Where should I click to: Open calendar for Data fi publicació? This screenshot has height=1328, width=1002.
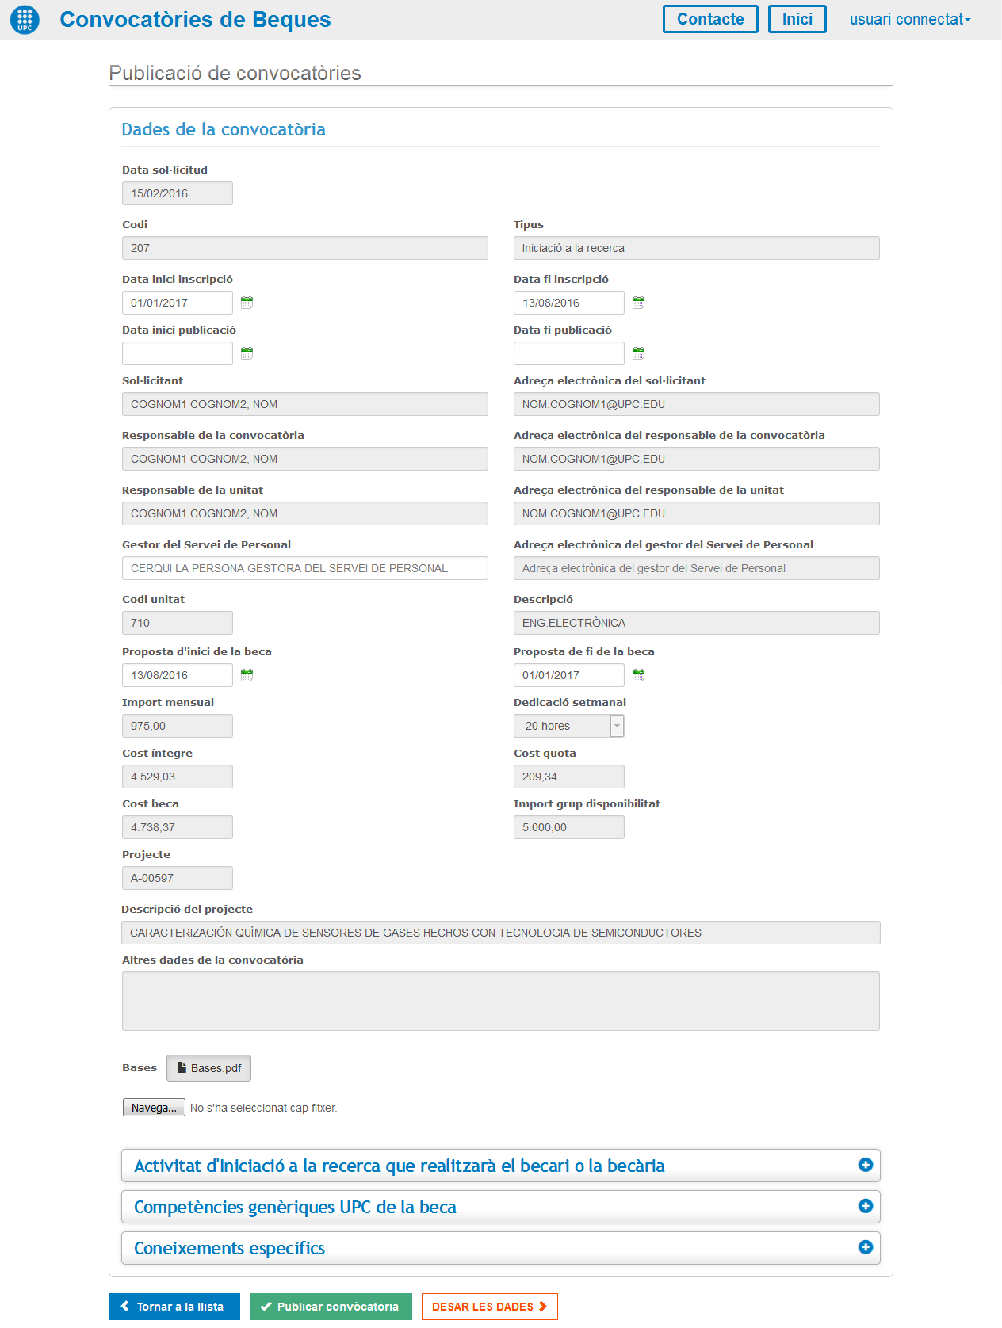(x=638, y=353)
